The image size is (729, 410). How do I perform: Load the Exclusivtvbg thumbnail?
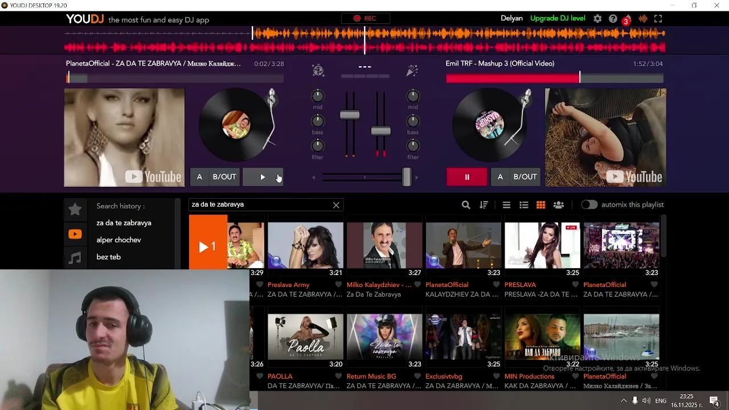463,337
